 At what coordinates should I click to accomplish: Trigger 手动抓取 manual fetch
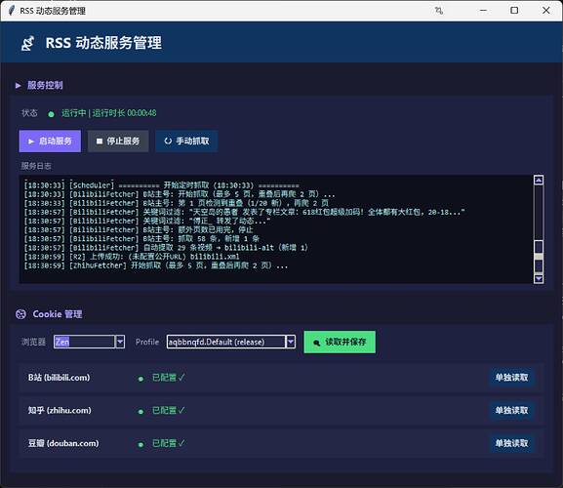186,142
